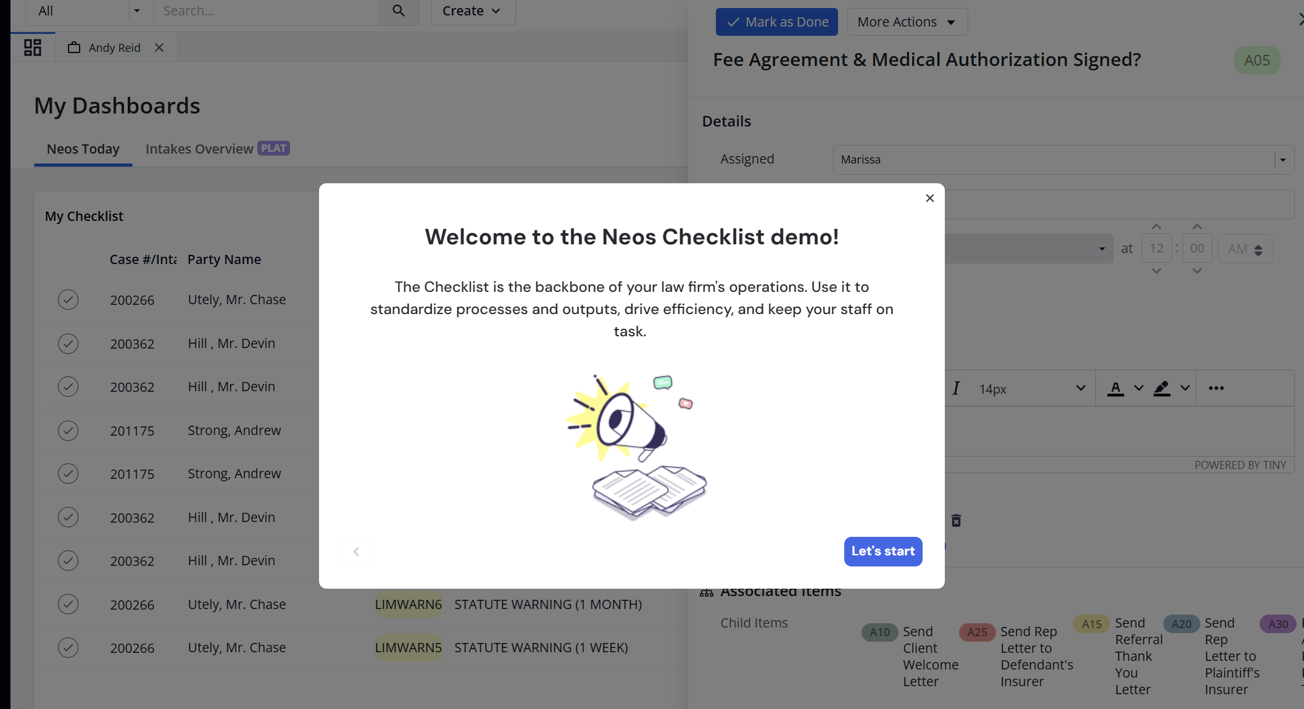Click the modal previous arrow
Viewport: 1304px width, 709px height.
point(356,552)
